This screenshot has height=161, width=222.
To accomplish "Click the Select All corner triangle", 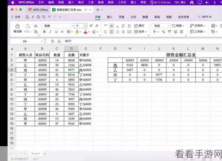I will [12, 49].
